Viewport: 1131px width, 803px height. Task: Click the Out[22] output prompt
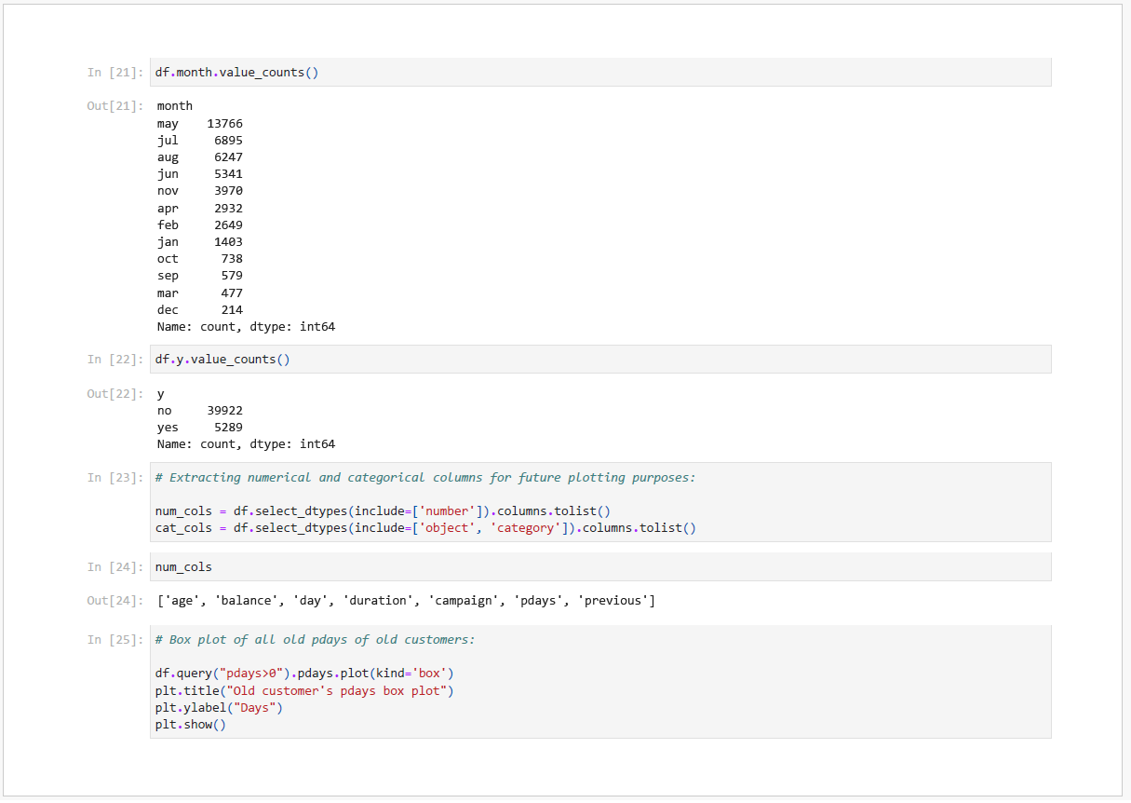click(114, 394)
